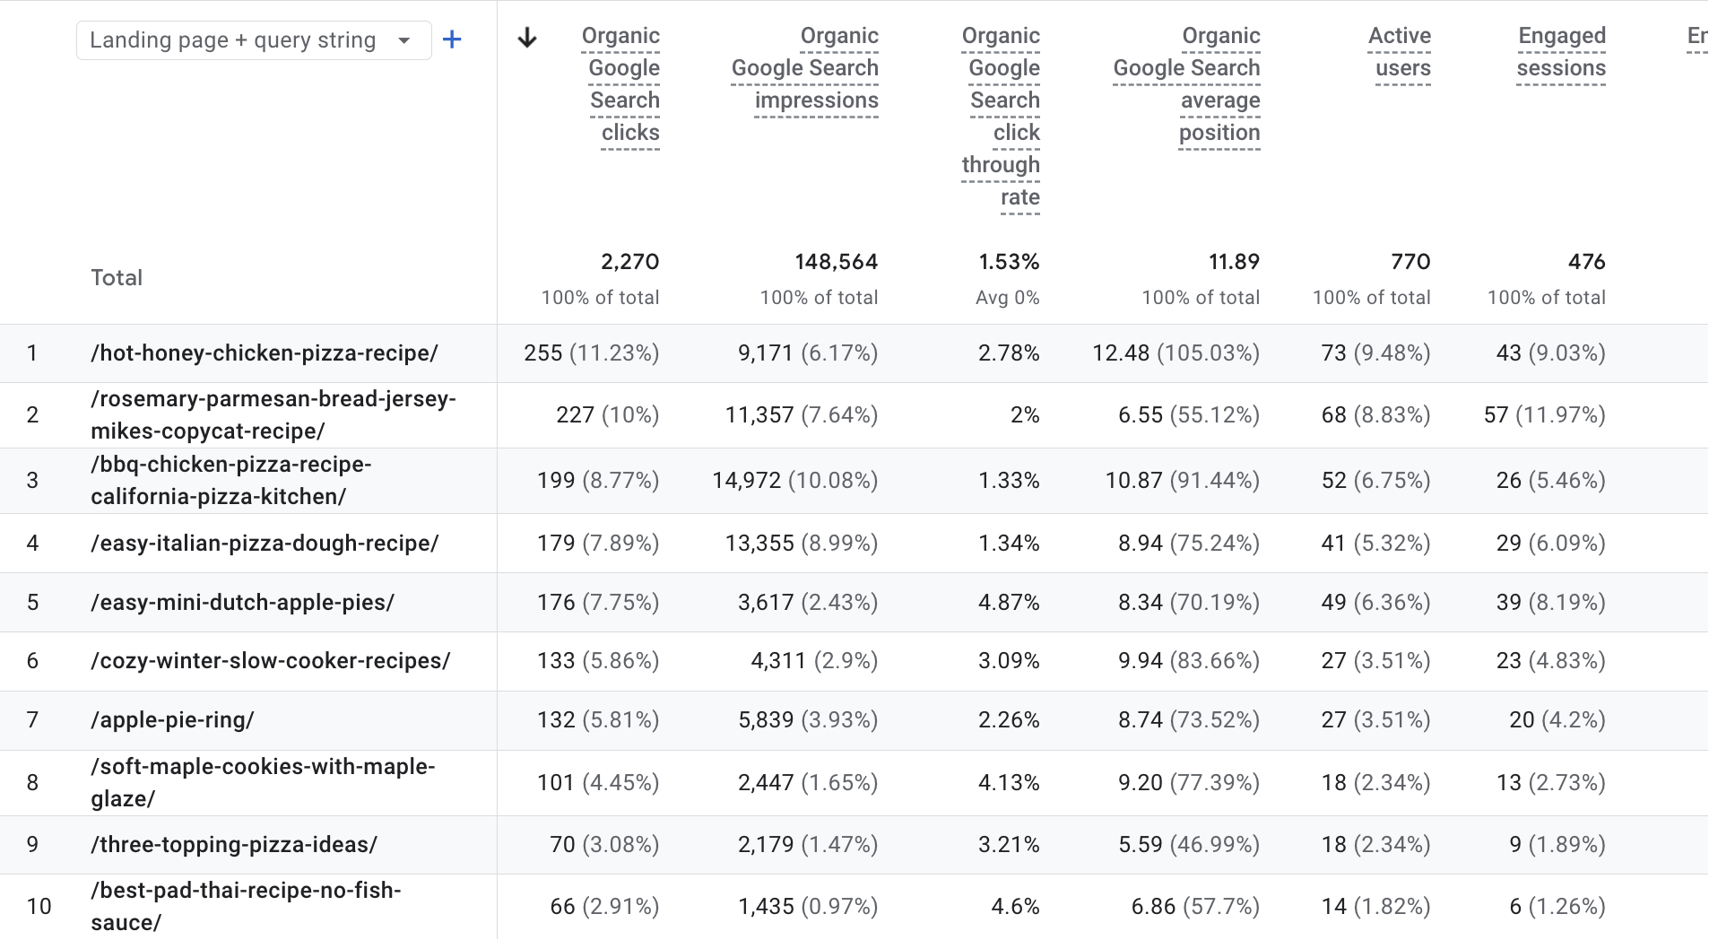Open the Landing page + query string dropdown
Viewport: 1709px width, 940px height.
pyautogui.click(x=252, y=39)
